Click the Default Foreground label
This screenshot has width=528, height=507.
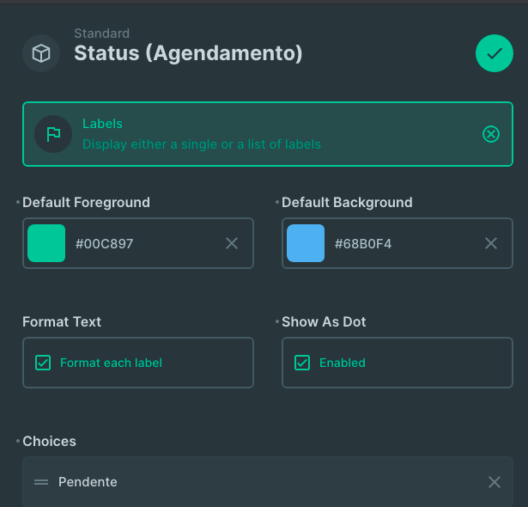tap(86, 202)
